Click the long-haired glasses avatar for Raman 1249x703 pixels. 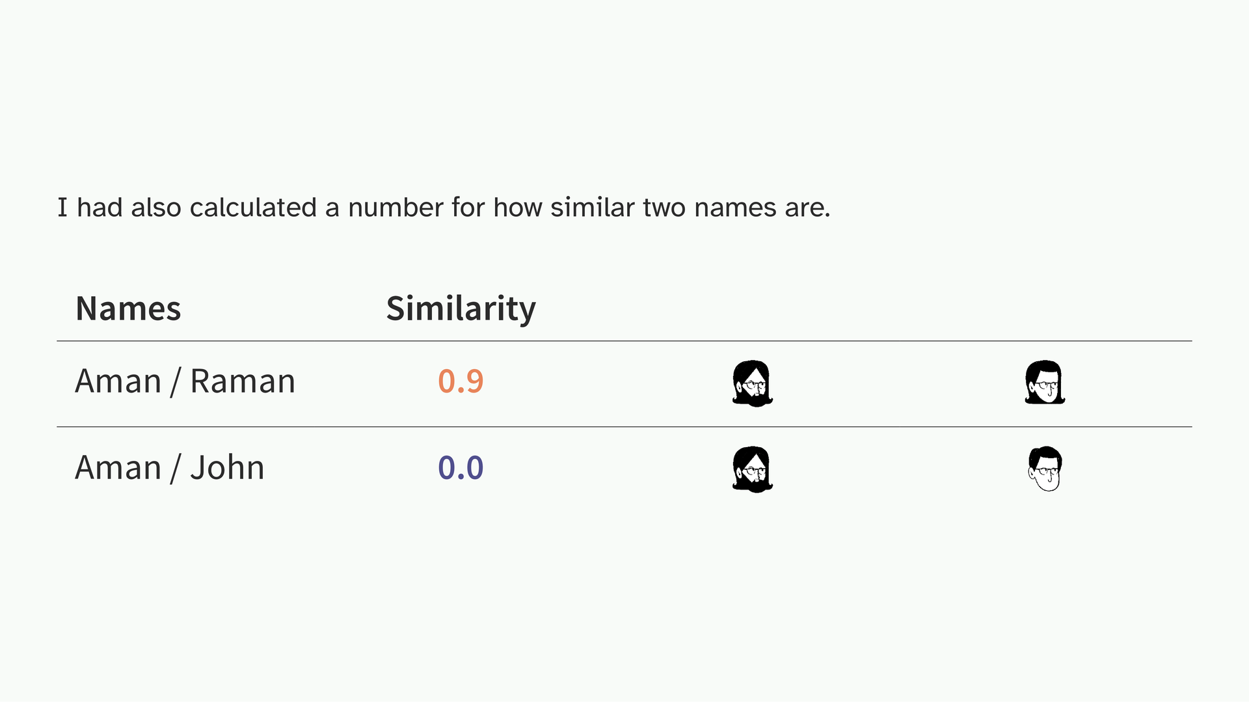tap(1045, 383)
